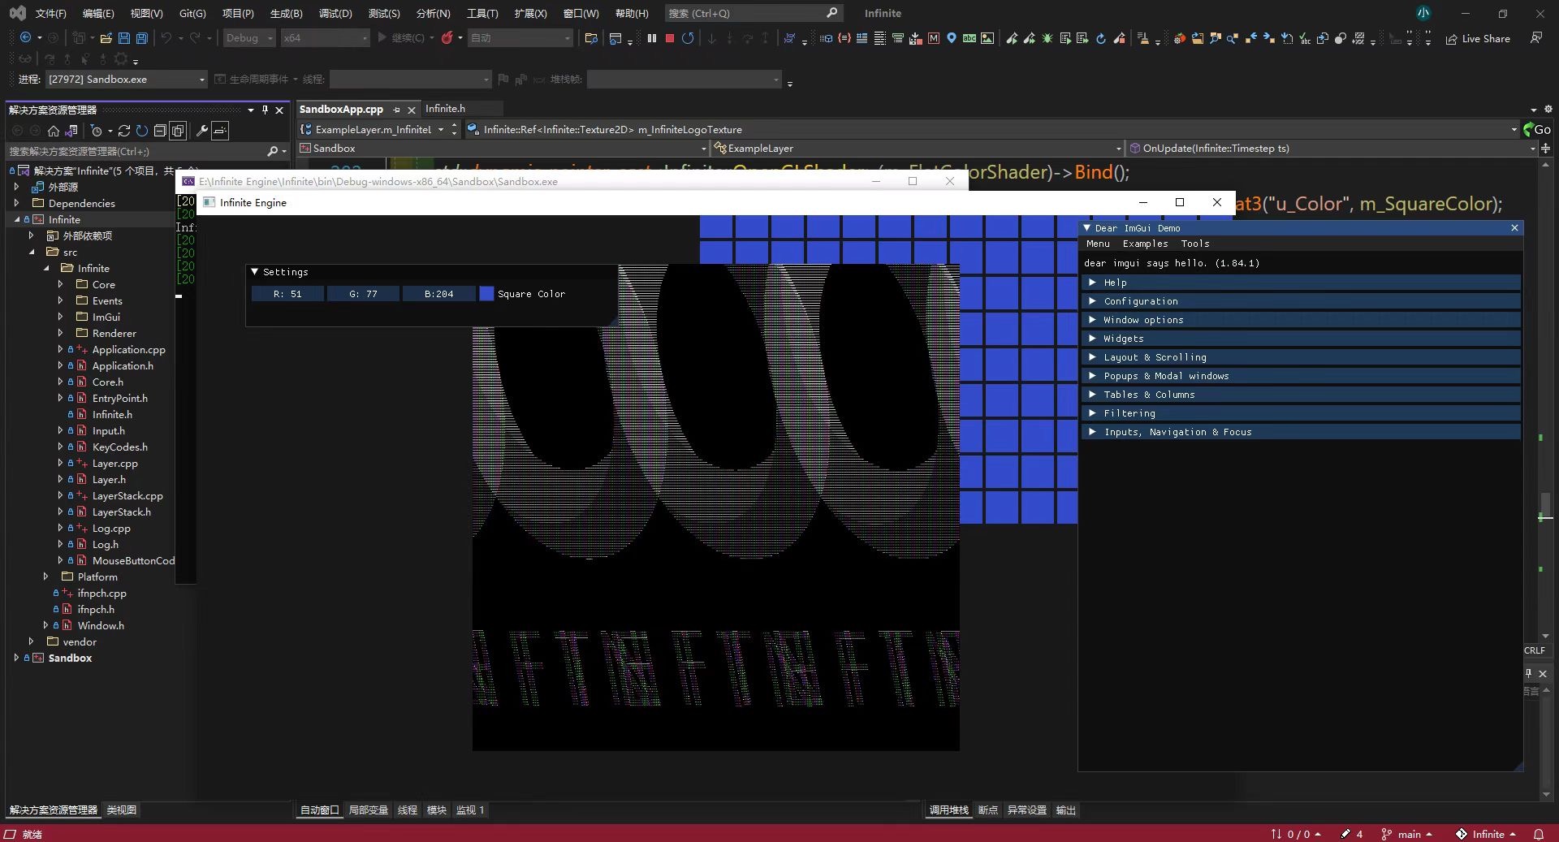Toggle the pin on Solution Explorer panel
1559x842 pixels.
pos(265,110)
